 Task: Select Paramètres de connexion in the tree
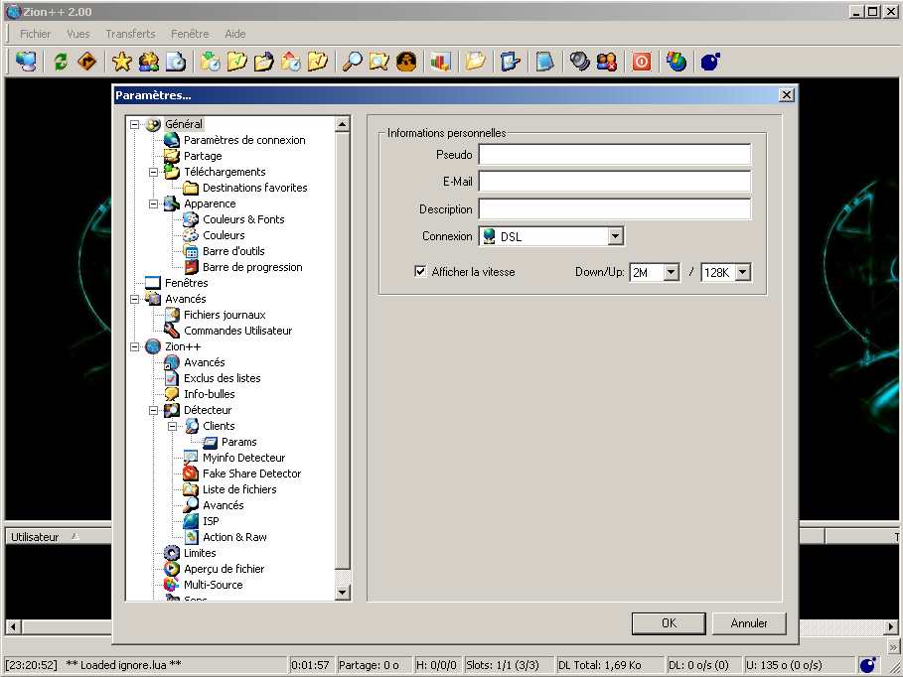(244, 140)
